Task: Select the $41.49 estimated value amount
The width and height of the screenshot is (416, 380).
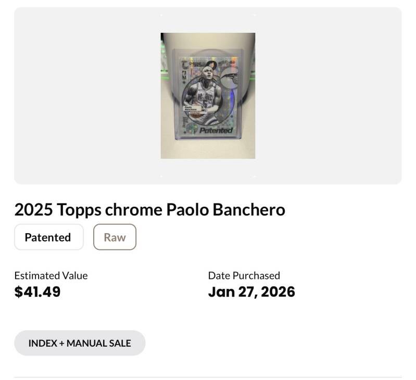Action: [37, 292]
